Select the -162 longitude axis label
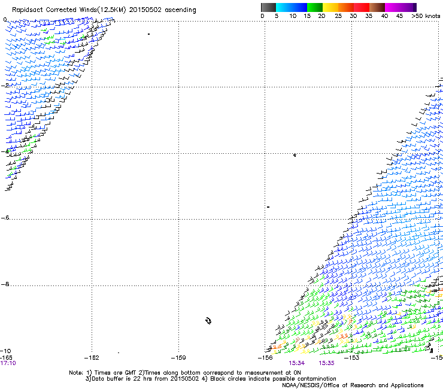The image size is (443, 389). (92, 358)
